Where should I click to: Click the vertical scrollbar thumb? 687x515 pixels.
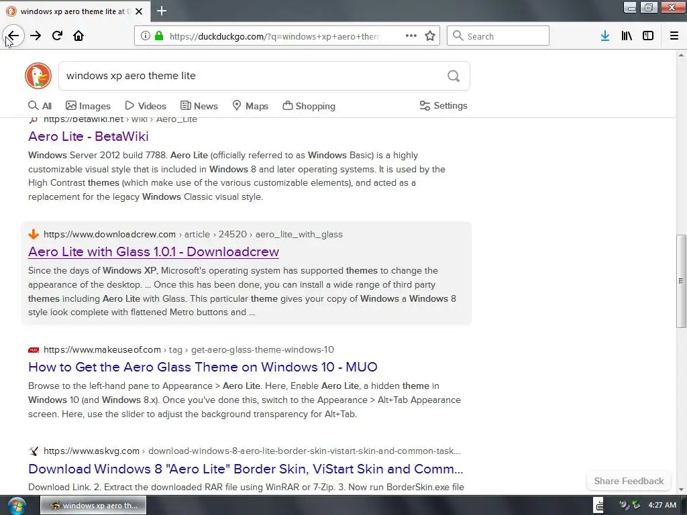(681, 281)
